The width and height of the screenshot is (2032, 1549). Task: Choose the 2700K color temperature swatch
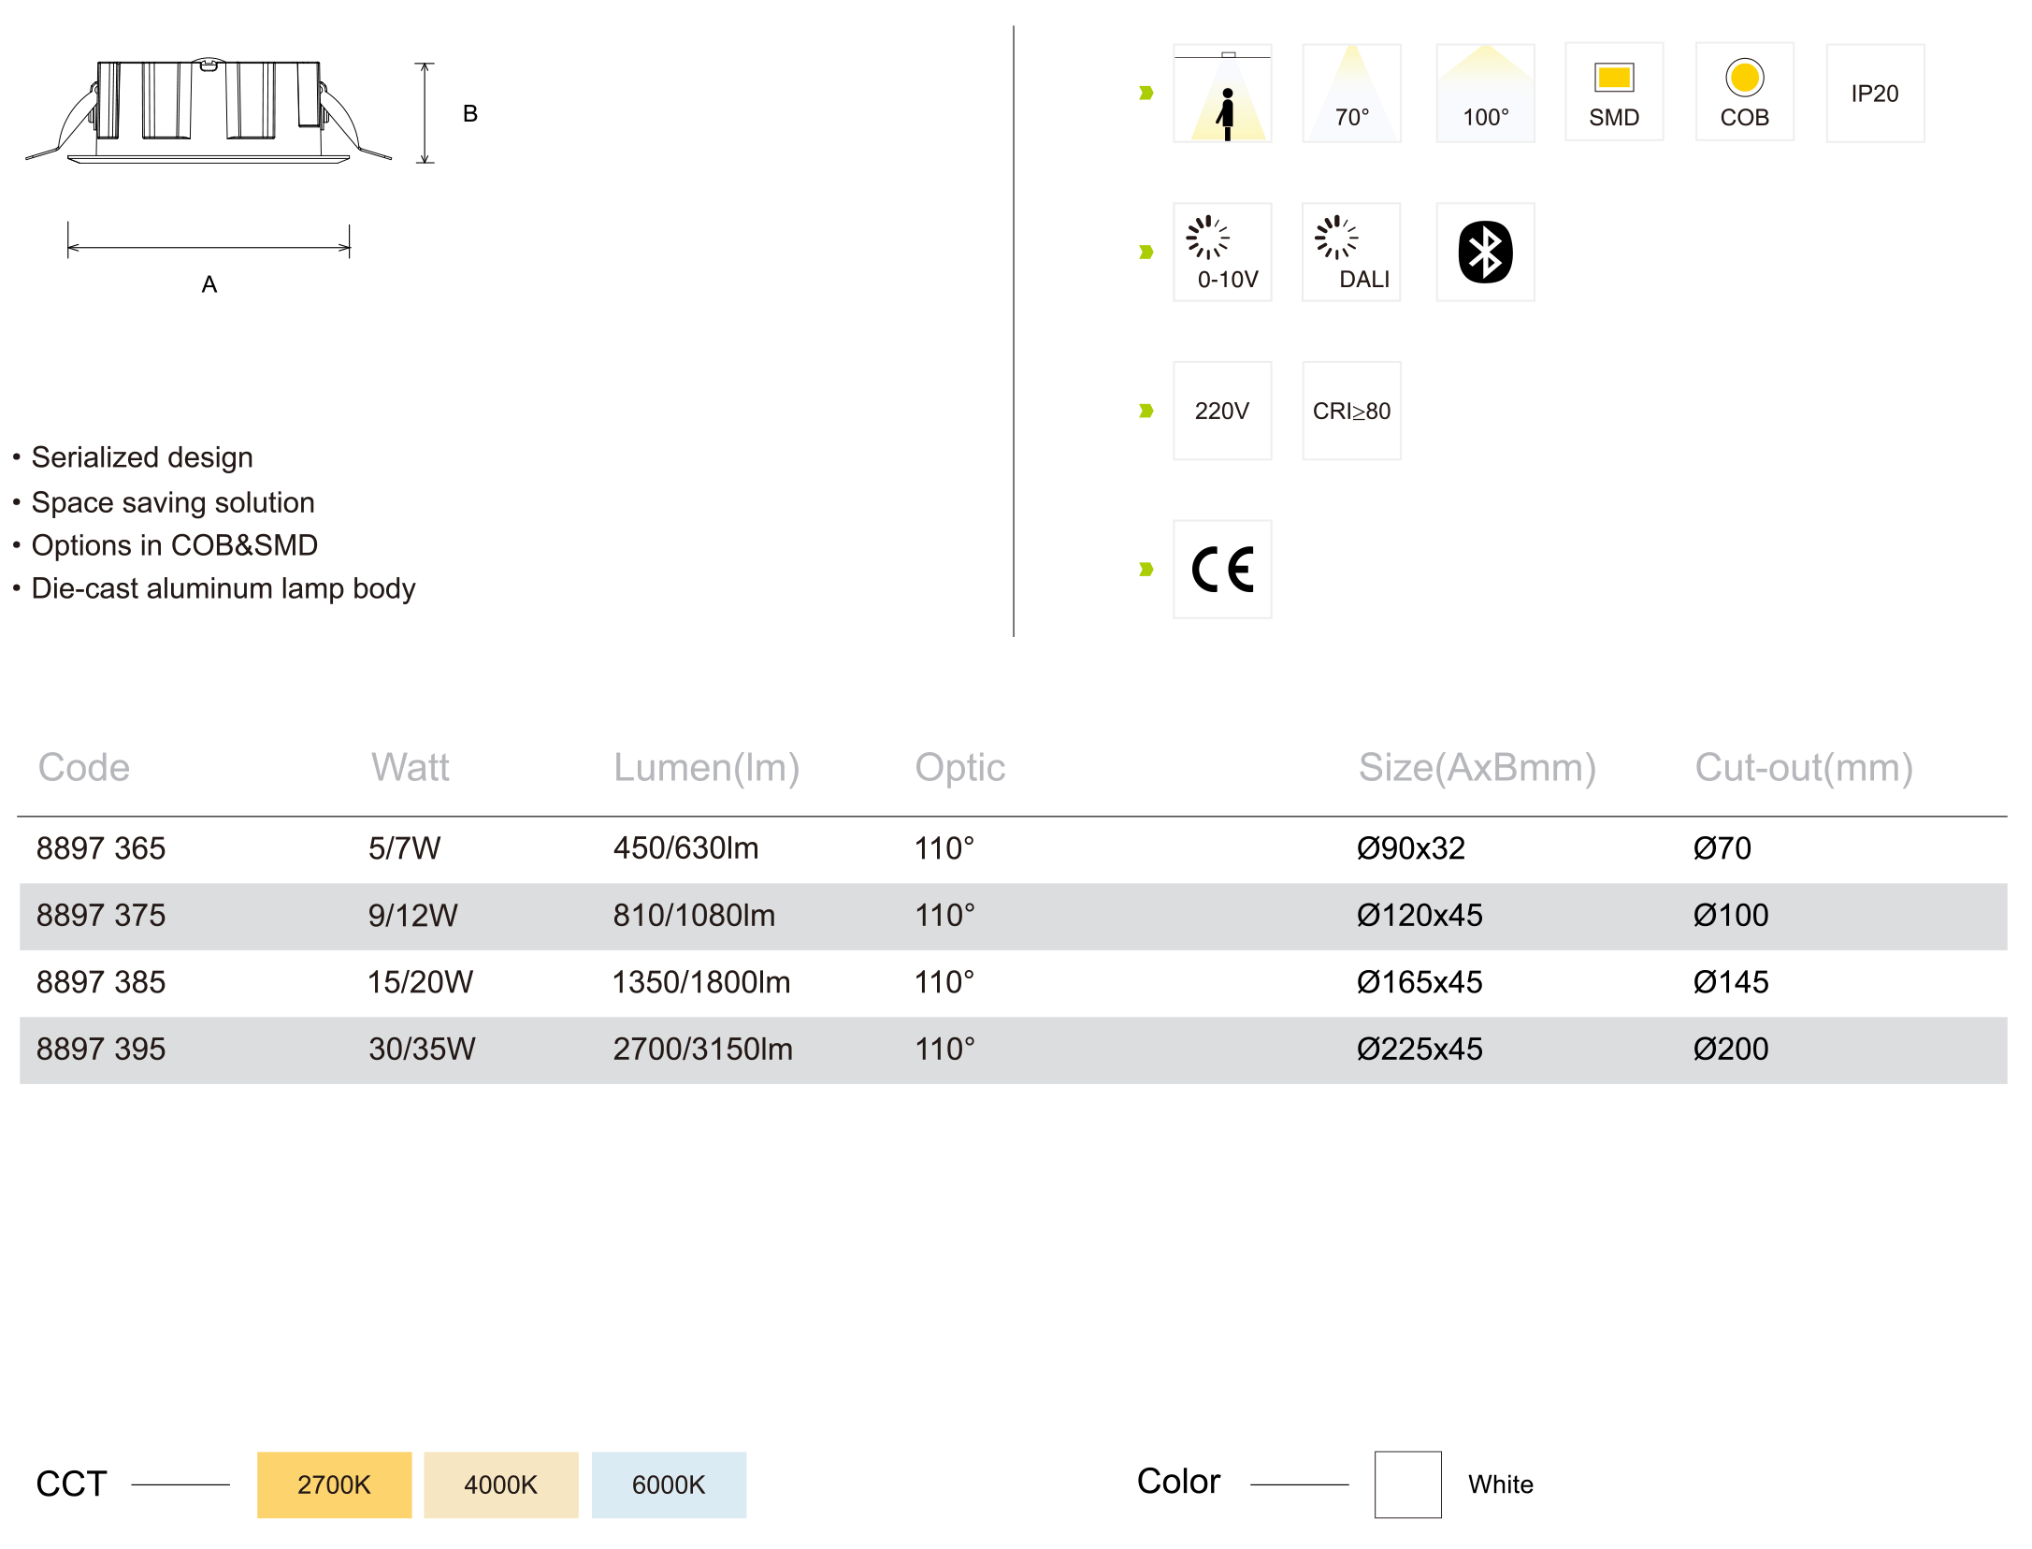[334, 1484]
